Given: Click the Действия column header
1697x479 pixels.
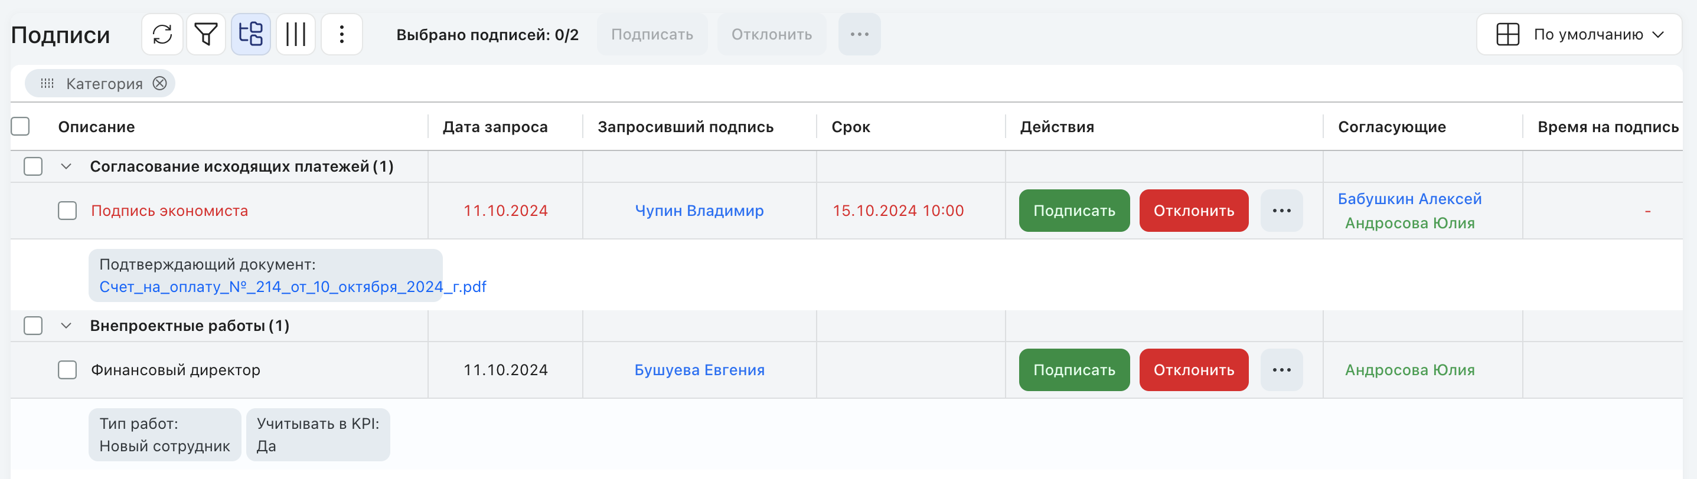Looking at the screenshot, I should (1057, 127).
